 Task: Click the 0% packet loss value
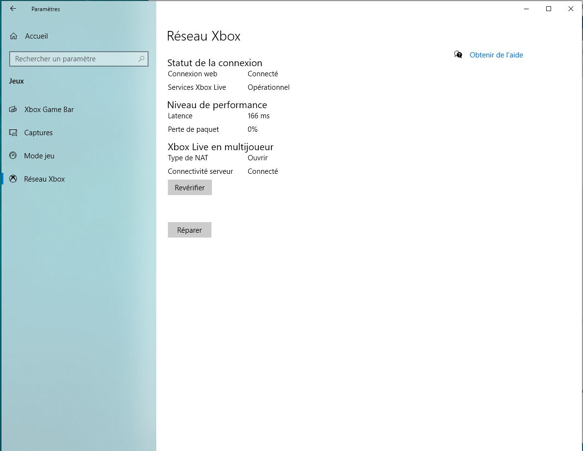point(253,129)
